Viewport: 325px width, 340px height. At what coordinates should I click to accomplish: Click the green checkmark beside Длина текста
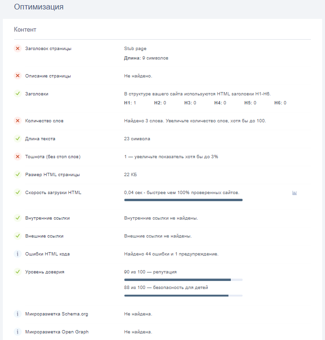coord(17,139)
